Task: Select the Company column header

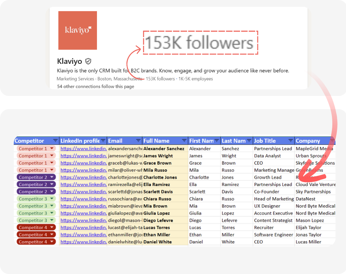Action: click(315, 141)
